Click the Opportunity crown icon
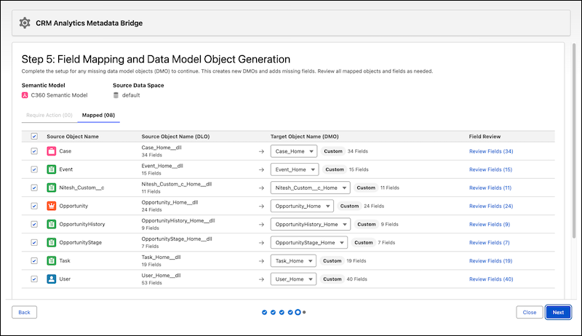Image resolution: width=582 pixels, height=336 pixels. click(52, 206)
